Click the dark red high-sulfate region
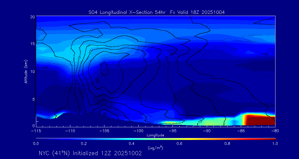The height and width of the screenshot is (159, 299). [x=259, y=120]
